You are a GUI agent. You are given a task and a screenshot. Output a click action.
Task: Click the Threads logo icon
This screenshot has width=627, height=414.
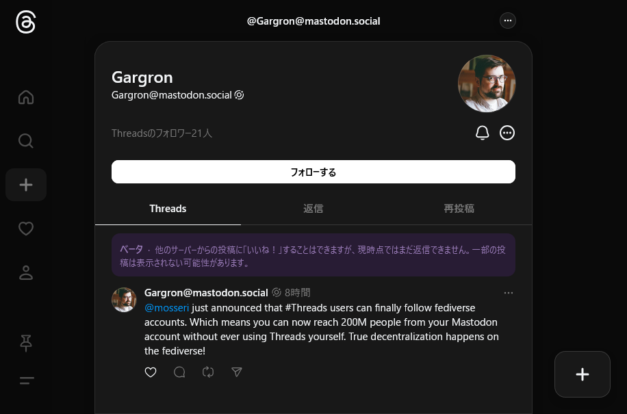[x=26, y=22]
